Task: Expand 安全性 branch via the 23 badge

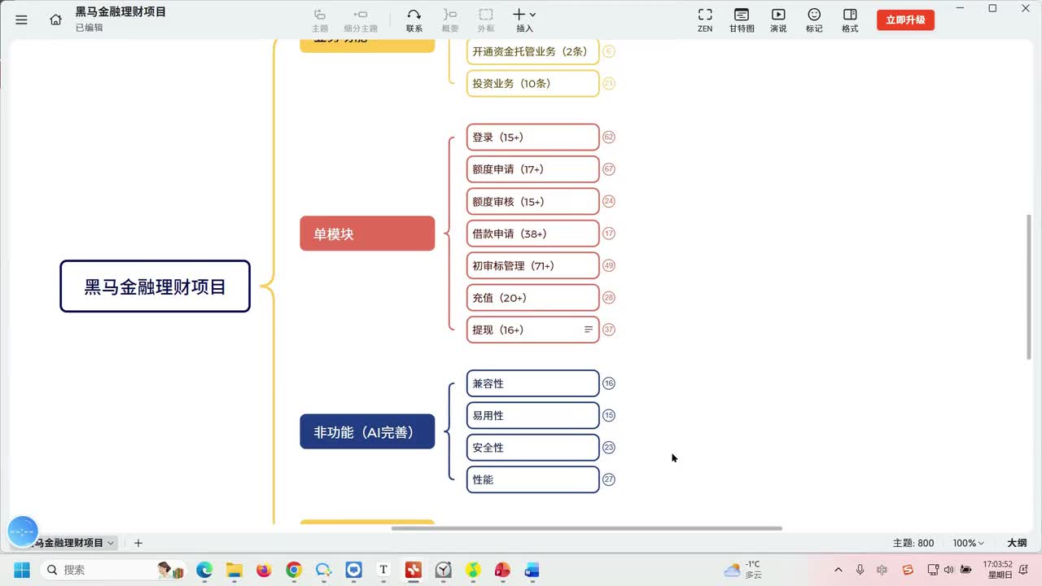Action: click(x=609, y=448)
